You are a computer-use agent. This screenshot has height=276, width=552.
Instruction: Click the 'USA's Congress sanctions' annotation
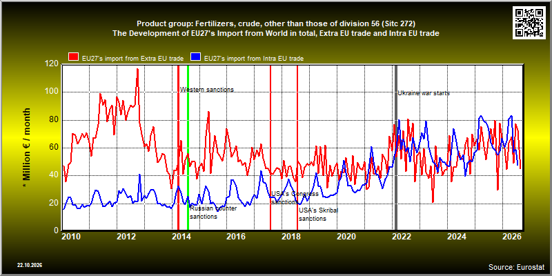[x=295, y=198]
